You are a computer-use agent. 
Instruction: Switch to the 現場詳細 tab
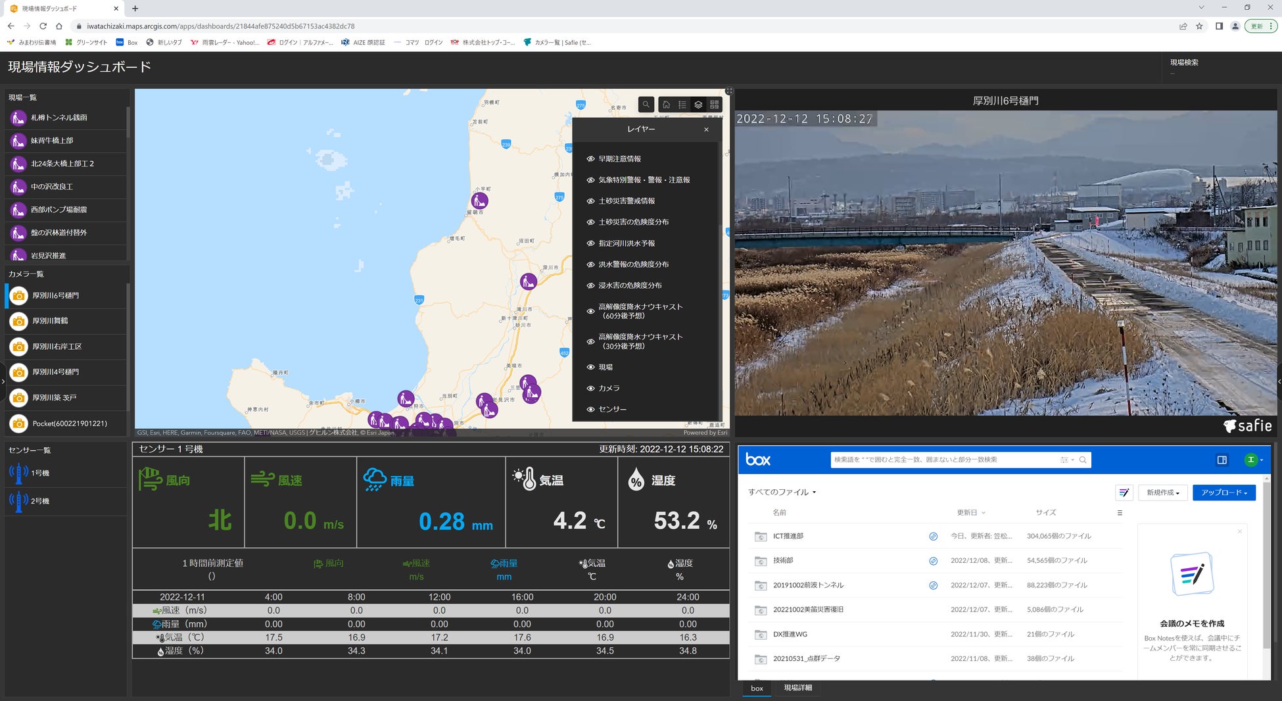point(797,688)
